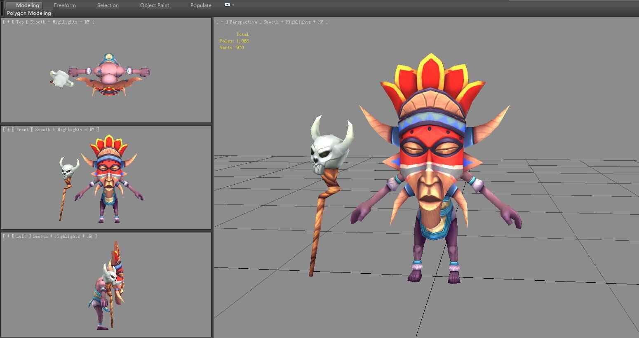Click the Top viewport view label
Image resolution: width=639 pixels, height=338 pixels.
[x=20, y=22]
